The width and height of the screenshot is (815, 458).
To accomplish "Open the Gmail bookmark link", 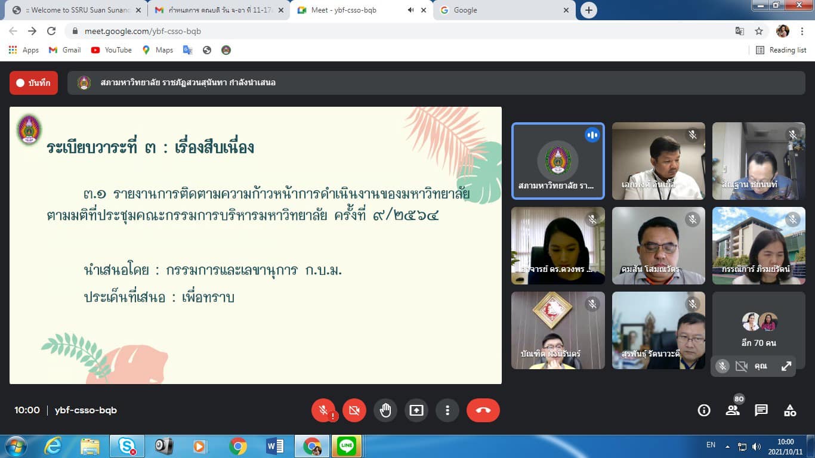I will (x=65, y=50).
